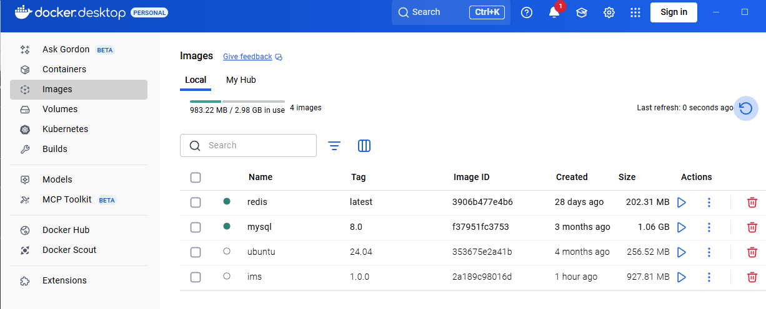Go to Containers in sidebar
Viewport: 766px width, 309px height.
coord(79,69)
